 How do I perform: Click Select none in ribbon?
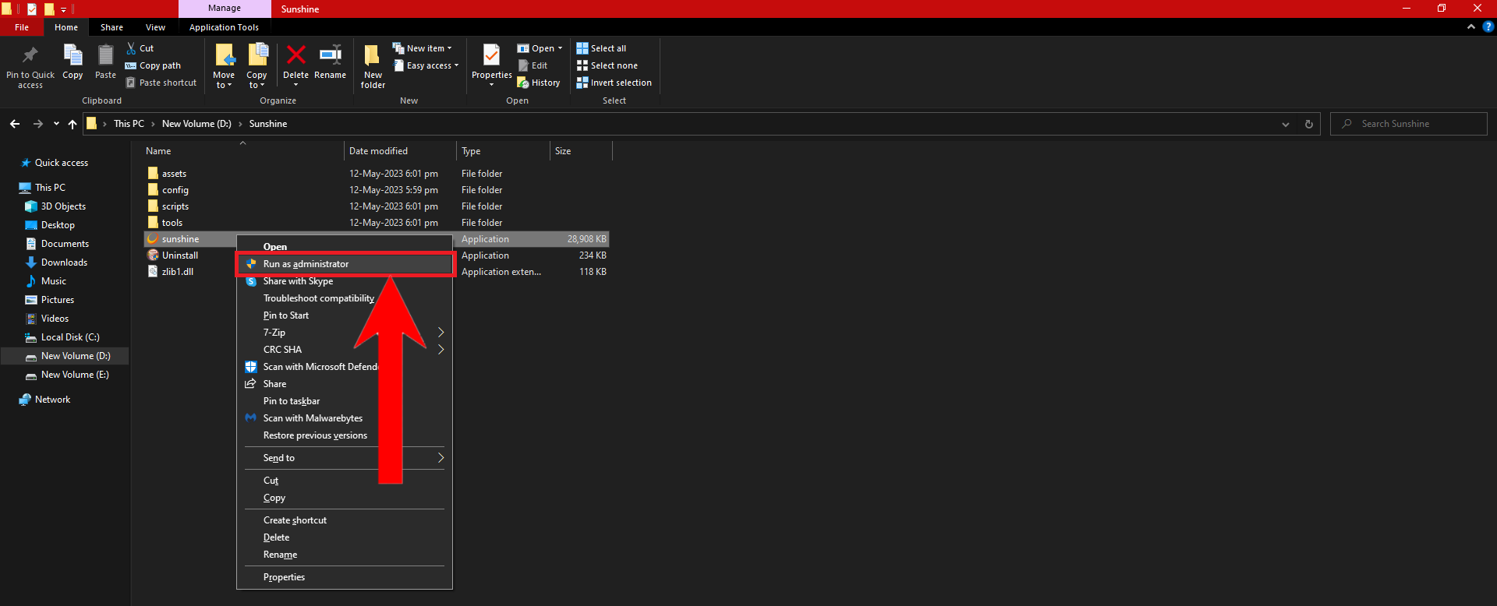tap(607, 65)
